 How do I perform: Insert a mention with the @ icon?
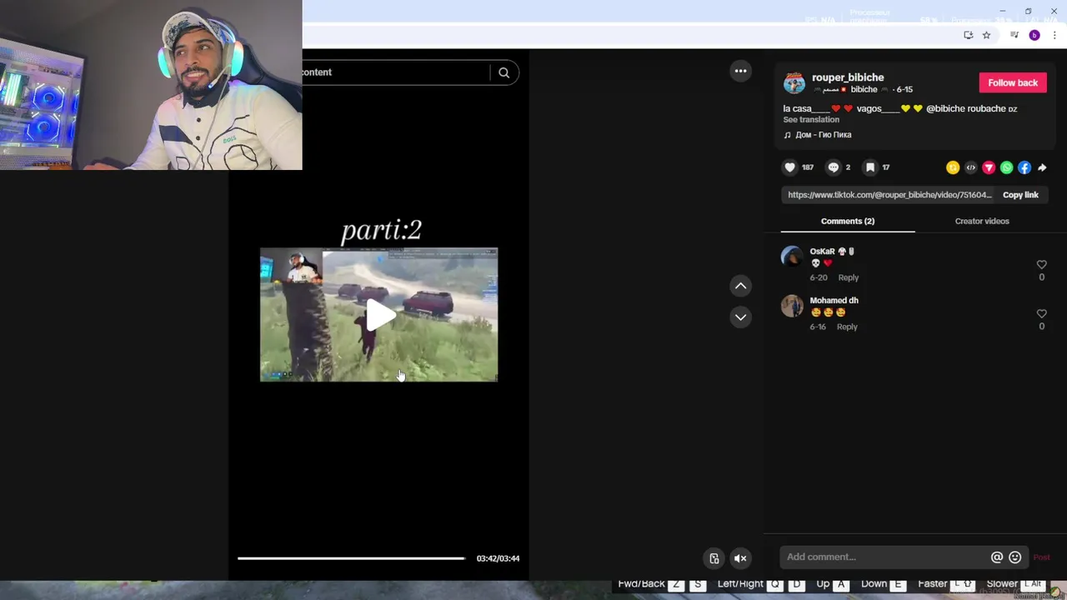(x=996, y=557)
